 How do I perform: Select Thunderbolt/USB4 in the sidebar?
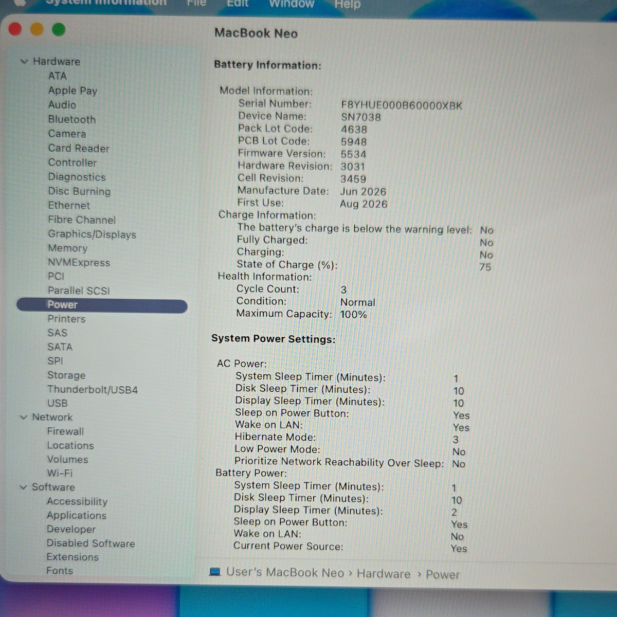[93, 389]
